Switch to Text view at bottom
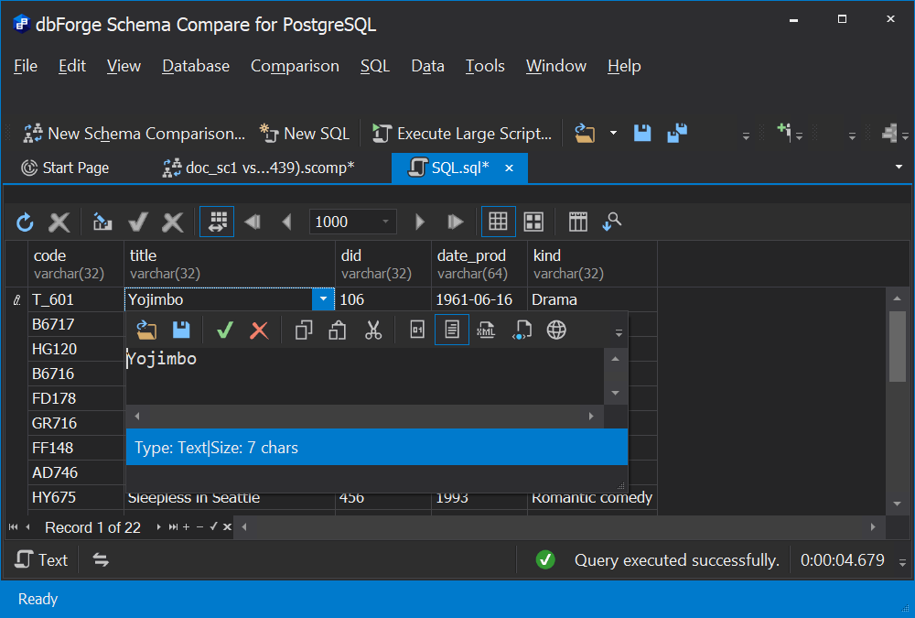Image resolution: width=915 pixels, height=618 pixels. pos(41,559)
